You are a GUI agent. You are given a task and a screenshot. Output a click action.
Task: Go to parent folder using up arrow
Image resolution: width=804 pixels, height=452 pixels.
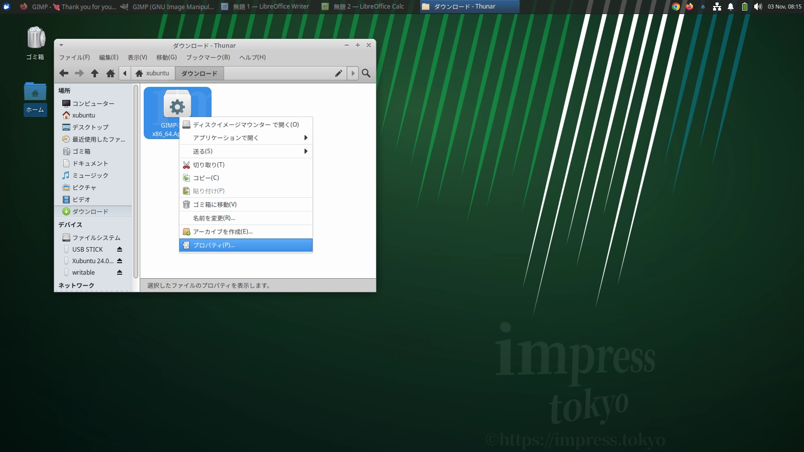coord(94,73)
